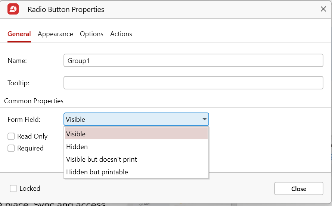Focus the empty Tooltip text field
Screen dimensions: 332x206
pos(193,83)
